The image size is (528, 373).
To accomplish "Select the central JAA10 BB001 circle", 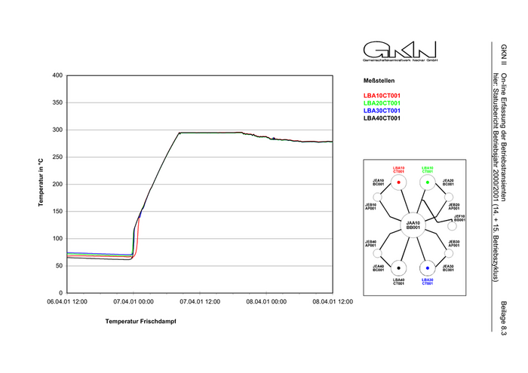I will coord(413,225).
